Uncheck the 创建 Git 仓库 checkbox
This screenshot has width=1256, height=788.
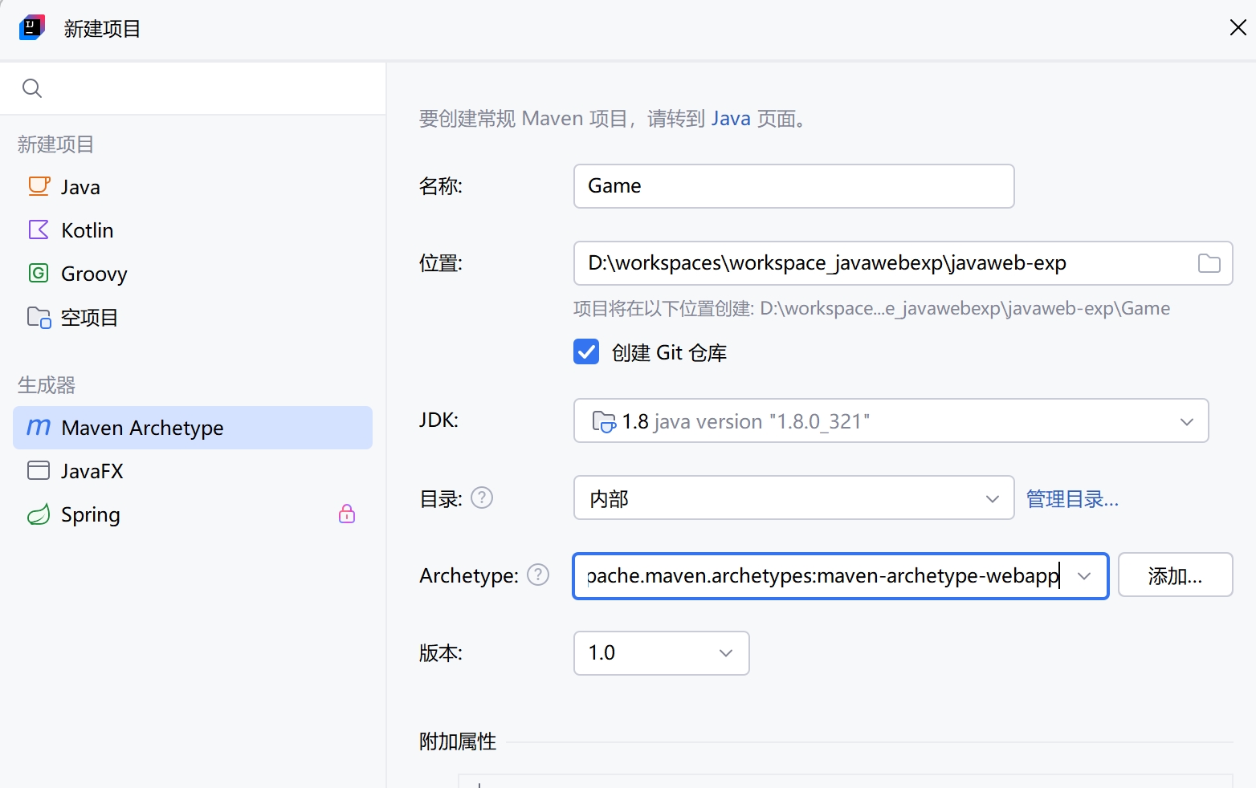586,352
